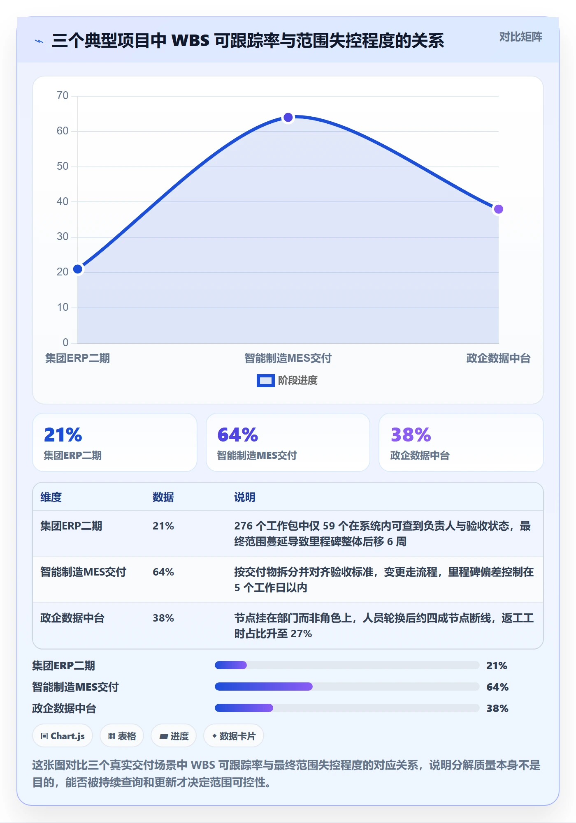
Task: Click the description mentioning 节点挂在部门
Action: [384, 626]
